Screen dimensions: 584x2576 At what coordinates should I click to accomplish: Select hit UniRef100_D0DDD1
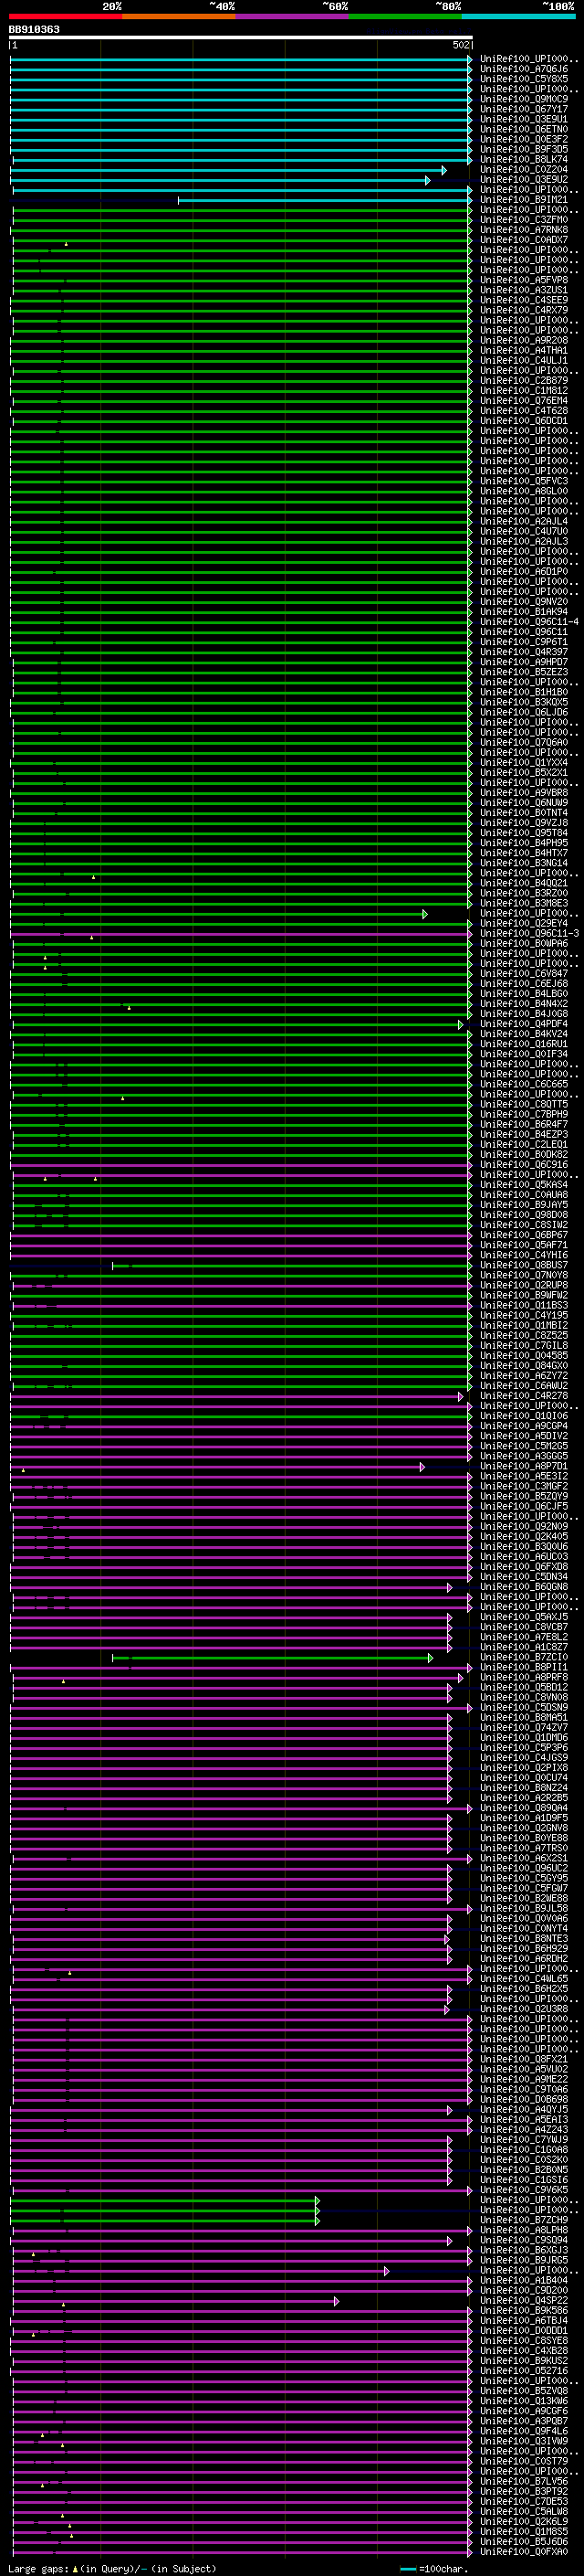coord(524,2331)
